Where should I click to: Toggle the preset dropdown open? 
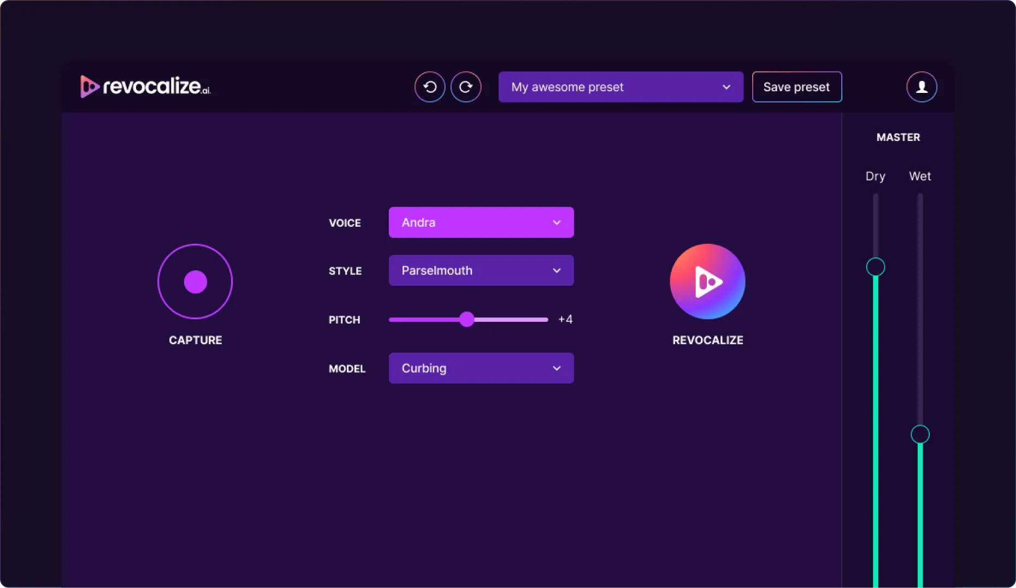(x=726, y=86)
